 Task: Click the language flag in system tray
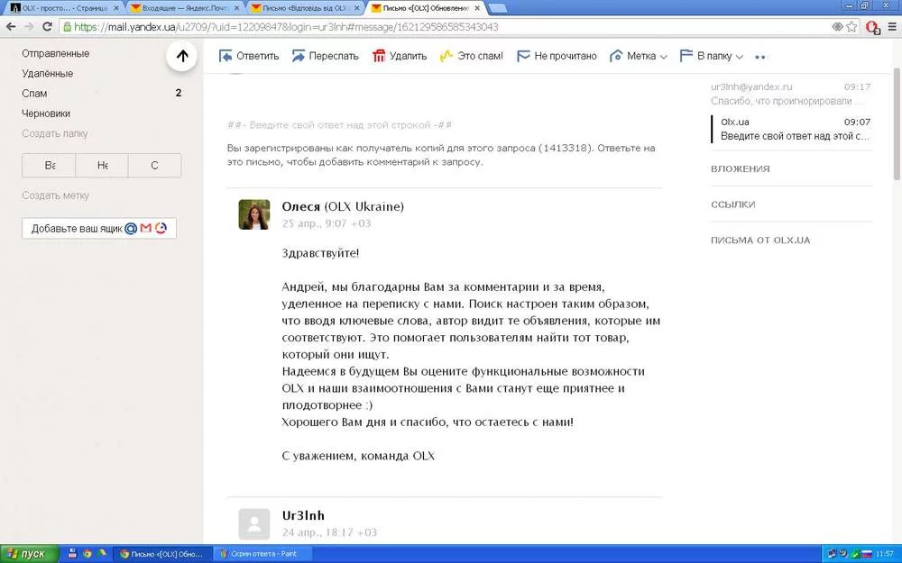click(x=866, y=554)
